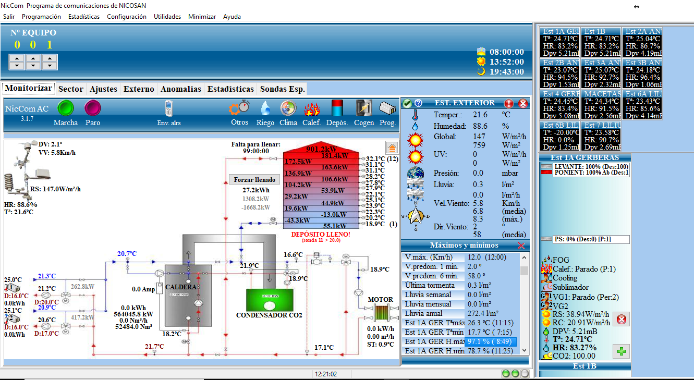The height and width of the screenshot is (380, 694).
Task: Open the Utilidades menu
Action: coord(167,17)
